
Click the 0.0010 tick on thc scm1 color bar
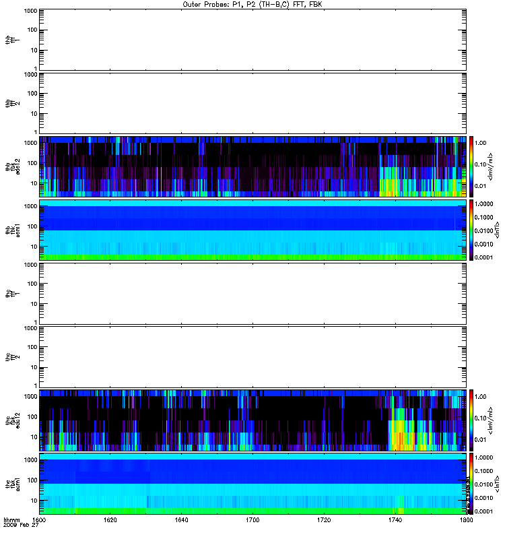(x=483, y=498)
